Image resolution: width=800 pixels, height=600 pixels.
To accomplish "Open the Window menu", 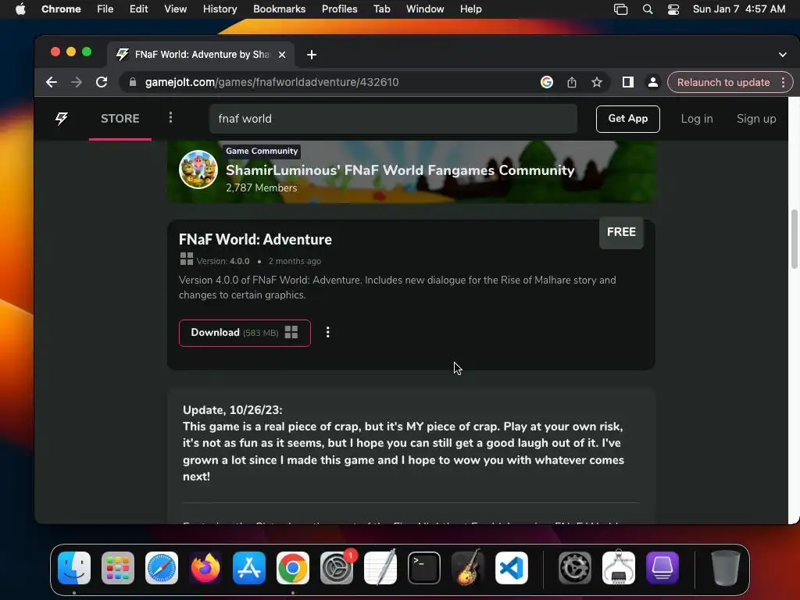I will [x=425, y=9].
